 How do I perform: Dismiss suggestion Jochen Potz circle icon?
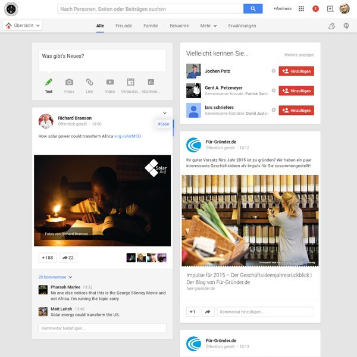click(274, 71)
